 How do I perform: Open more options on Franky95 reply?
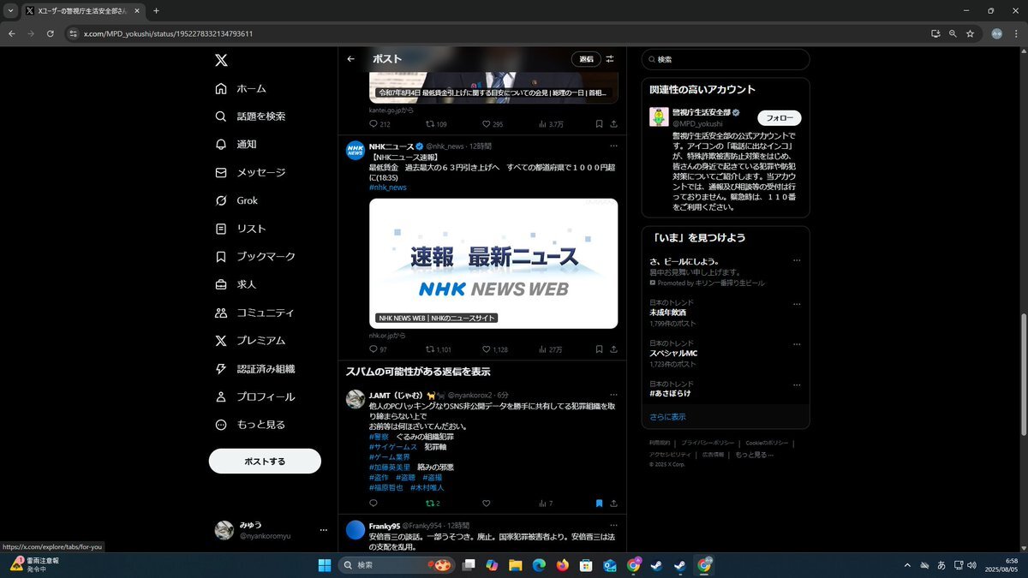point(613,525)
